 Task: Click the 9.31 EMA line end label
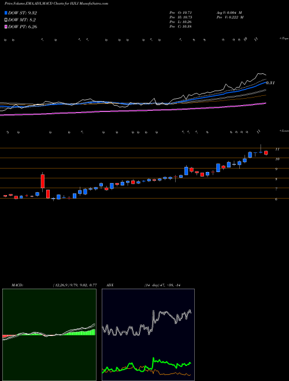click(x=271, y=83)
